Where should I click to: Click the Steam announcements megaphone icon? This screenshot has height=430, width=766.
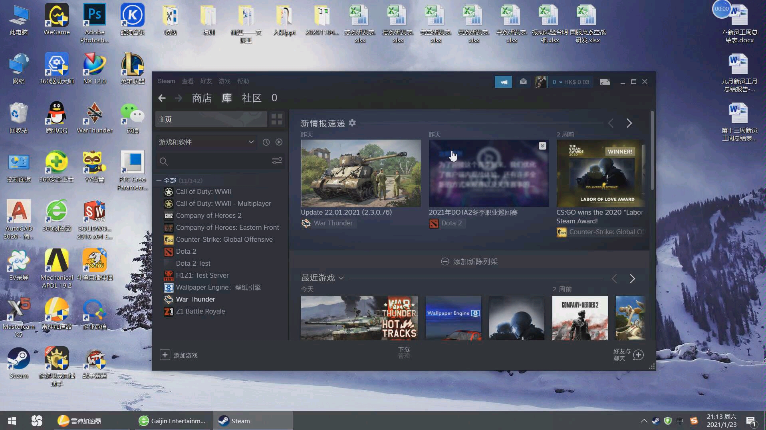(x=503, y=82)
